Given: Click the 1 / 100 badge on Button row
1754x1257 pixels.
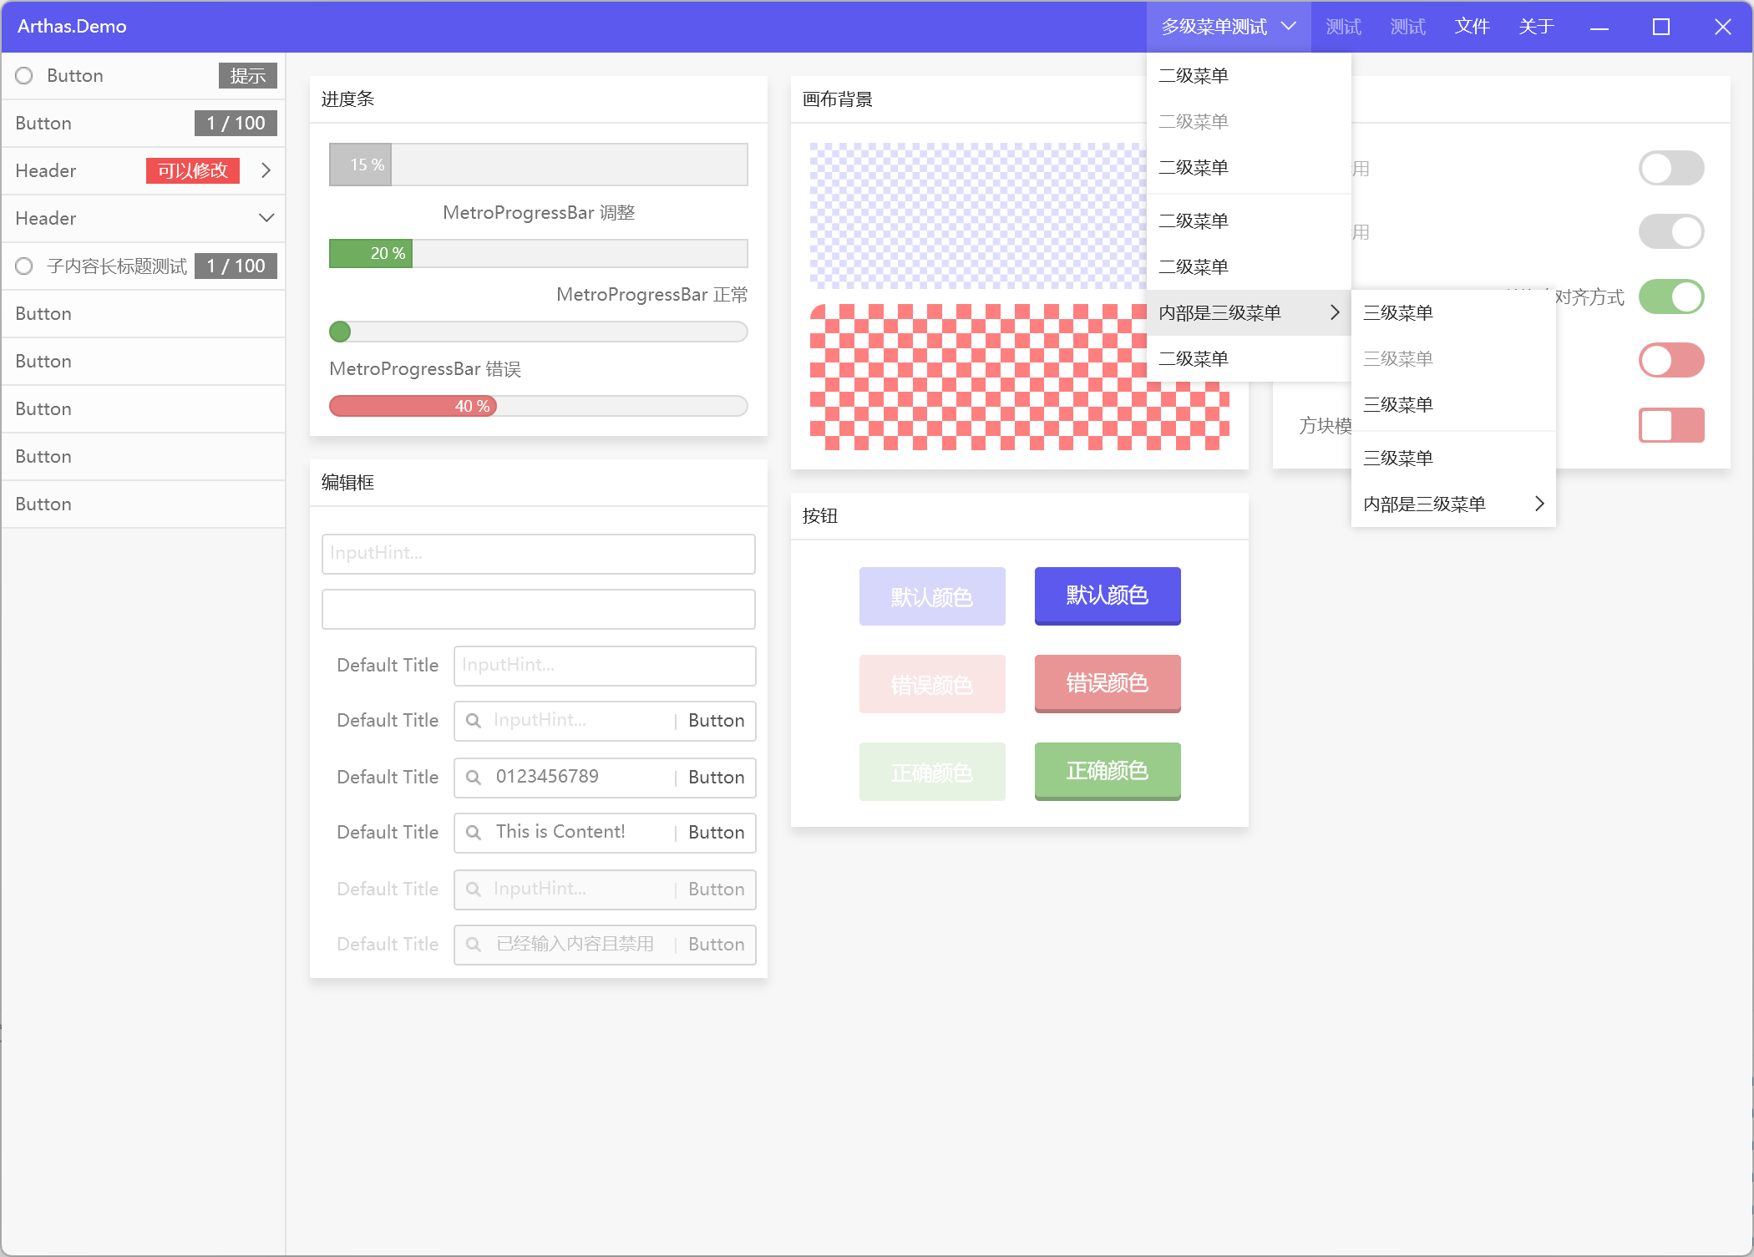Looking at the screenshot, I should point(236,124).
